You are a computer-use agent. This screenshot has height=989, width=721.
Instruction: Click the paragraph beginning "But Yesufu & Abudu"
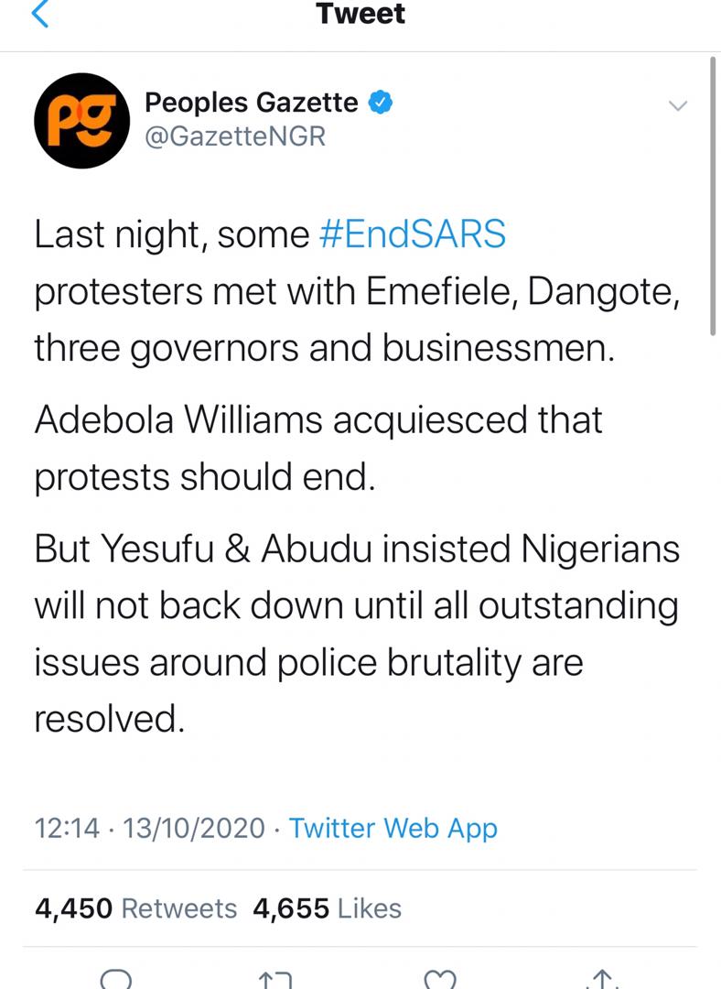point(357,634)
